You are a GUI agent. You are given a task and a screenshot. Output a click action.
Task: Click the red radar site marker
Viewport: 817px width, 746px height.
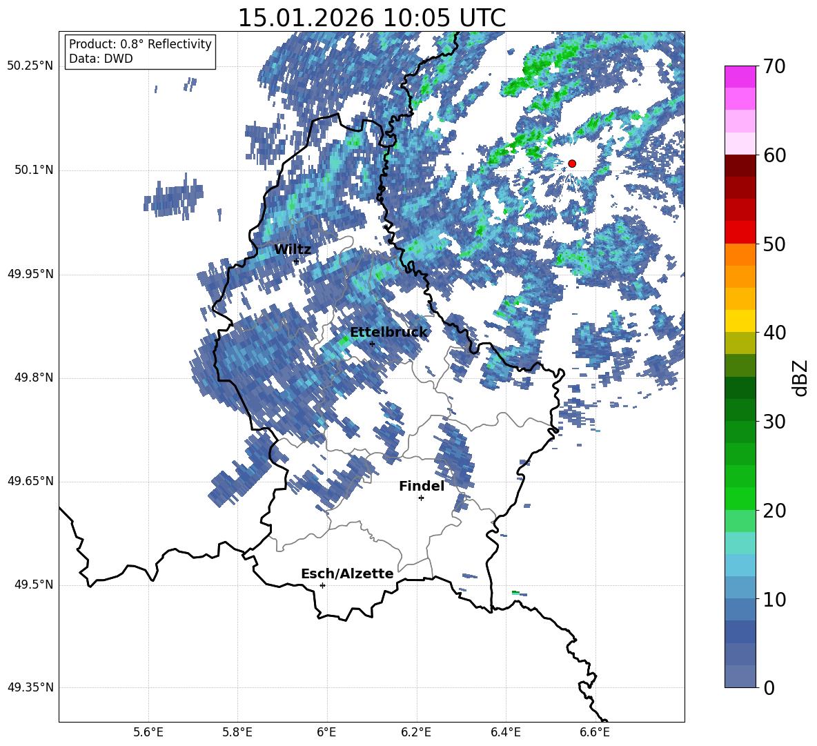point(571,164)
